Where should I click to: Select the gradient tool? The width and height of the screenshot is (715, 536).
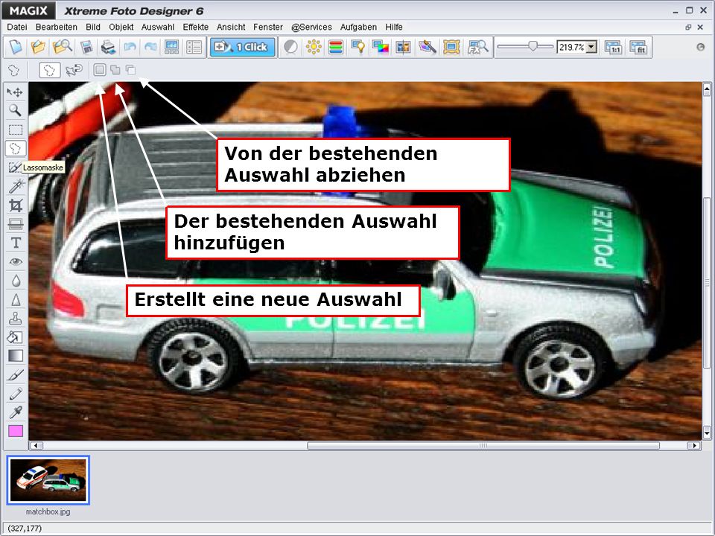16,356
